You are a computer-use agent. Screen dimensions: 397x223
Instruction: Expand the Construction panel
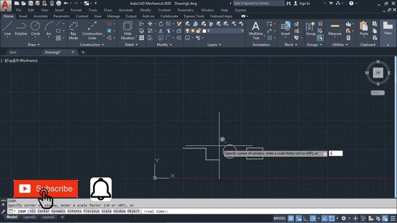(92, 45)
